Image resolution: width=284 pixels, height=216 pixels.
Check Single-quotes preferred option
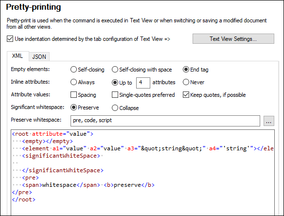(115, 94)
